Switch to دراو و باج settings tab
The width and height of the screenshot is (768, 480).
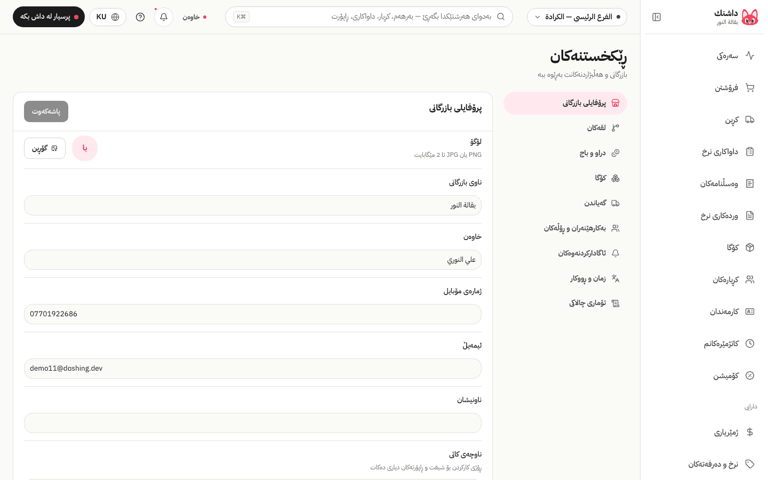click(x=565, y=153)
